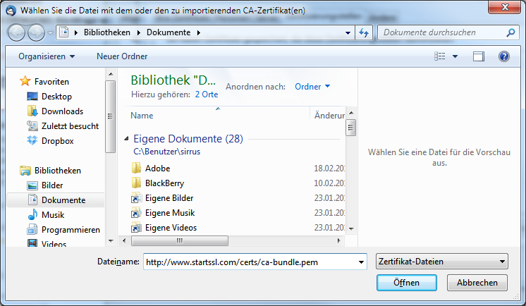Select Dokumente in the address breadcrumb
This screenshot has width=526, height=306.
169,32
